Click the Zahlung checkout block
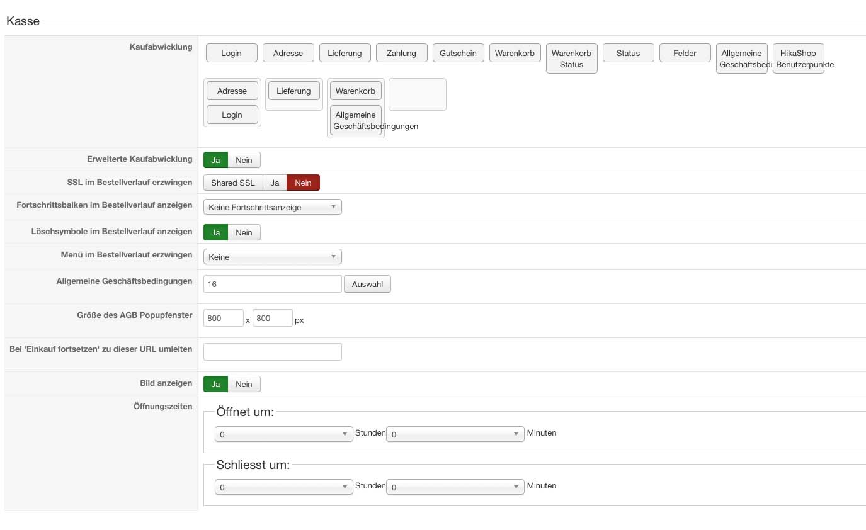This screenshot has width=866, height=530. 401,53
